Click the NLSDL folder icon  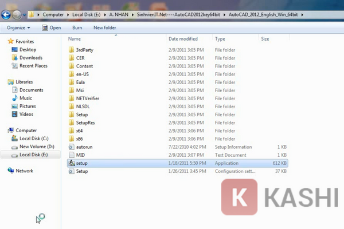click(71, 106)
